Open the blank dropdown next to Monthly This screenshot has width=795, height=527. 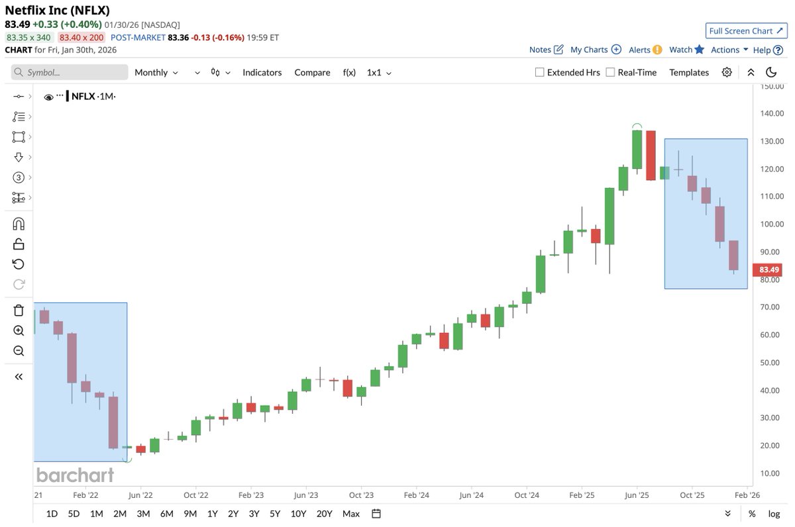point(197,72)
